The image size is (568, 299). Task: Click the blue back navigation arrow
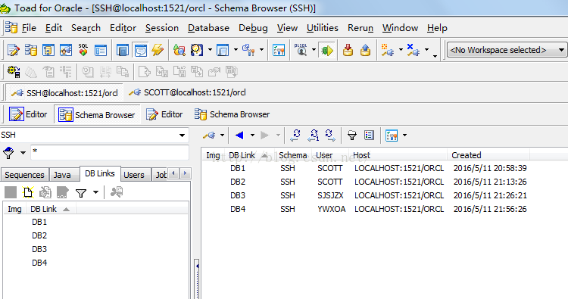(239, 135)
